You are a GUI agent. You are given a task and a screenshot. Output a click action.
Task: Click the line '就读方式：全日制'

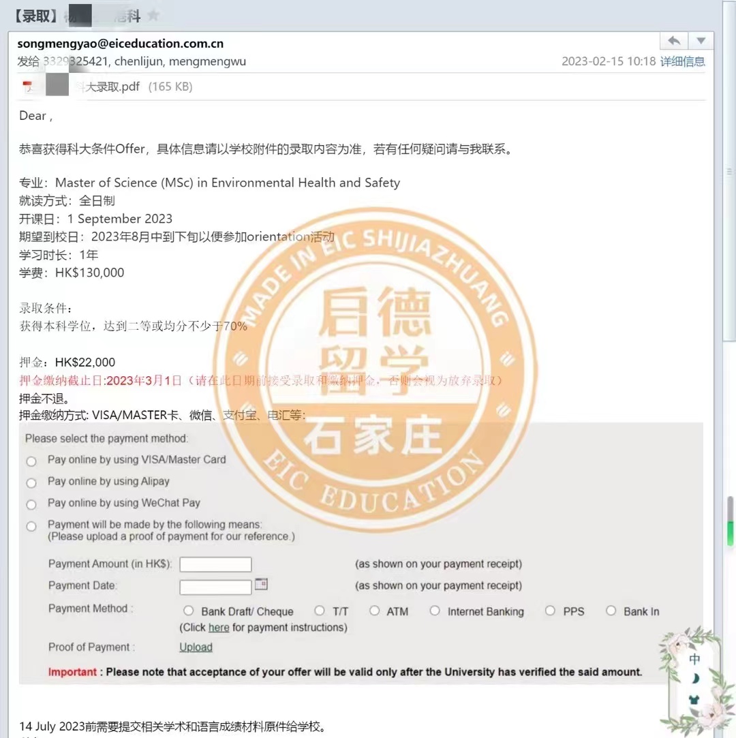[x=67, y=201]
